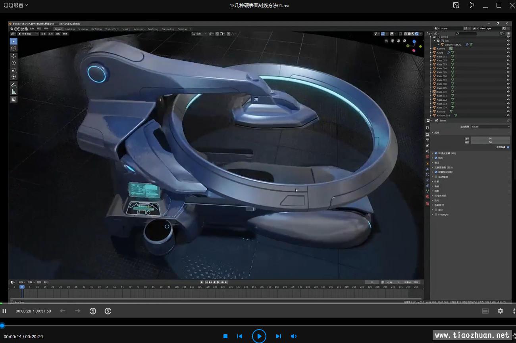Screen dimensions: 516x343
Task: Open the Render properties tab icon
Action: [x=427, y=134]
